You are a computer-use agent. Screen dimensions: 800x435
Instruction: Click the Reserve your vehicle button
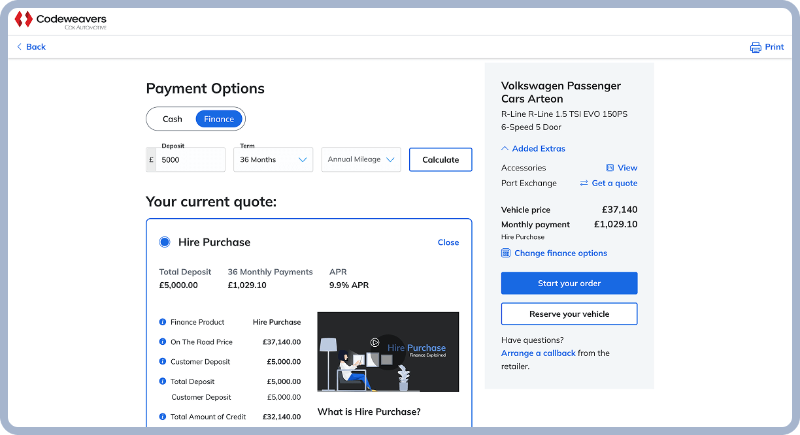coord(569,314)
